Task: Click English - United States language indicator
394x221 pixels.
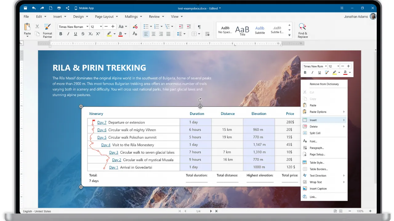Action: click(37, 211)
